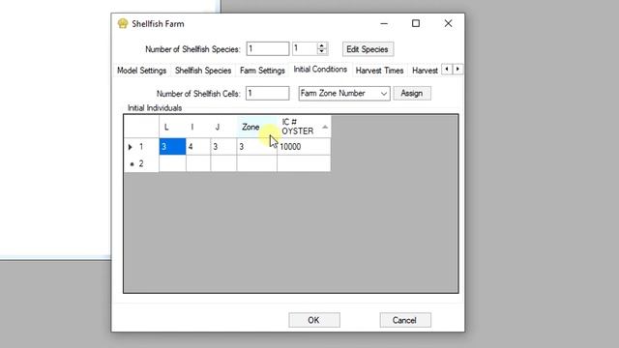Select the J cell in row 1
The width and height of the screenshot is (619, 348).
pyautogui.click(x=223, y=147)
